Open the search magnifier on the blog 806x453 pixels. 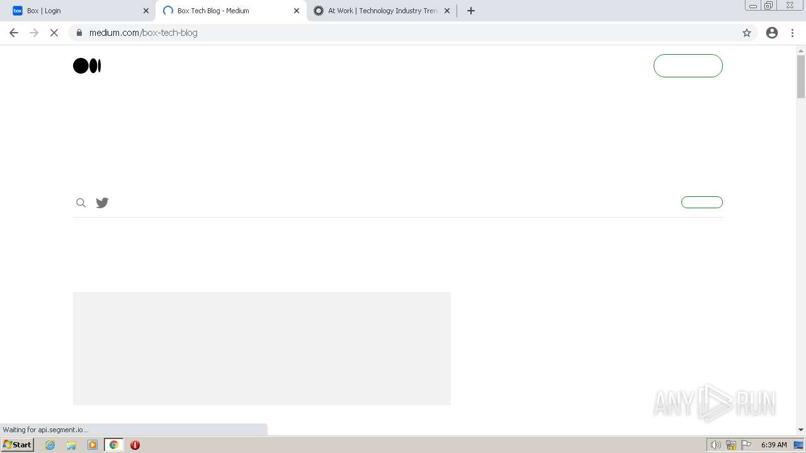81,203
